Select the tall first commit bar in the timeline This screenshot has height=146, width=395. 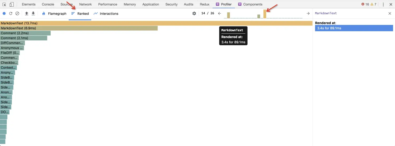pyautogui.click(x=229, y=15)
